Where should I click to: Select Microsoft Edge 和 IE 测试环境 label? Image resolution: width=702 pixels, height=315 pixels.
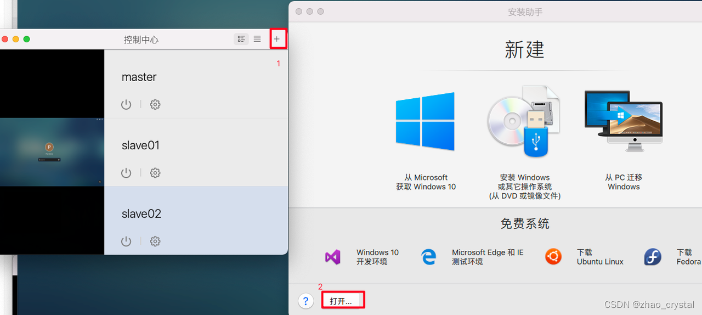point(488,257)
